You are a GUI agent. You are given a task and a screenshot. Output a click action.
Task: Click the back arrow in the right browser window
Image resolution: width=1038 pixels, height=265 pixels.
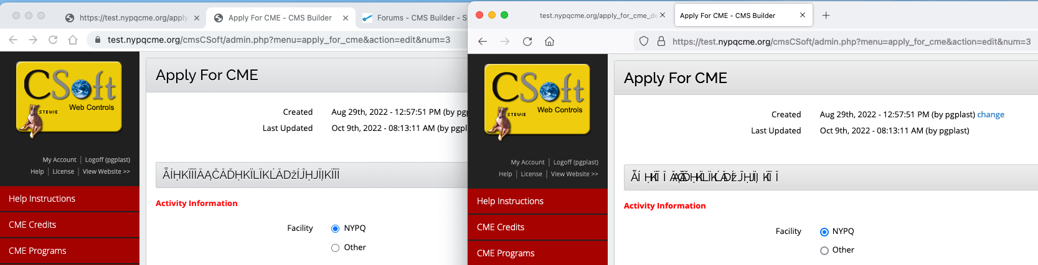[483, 42]
